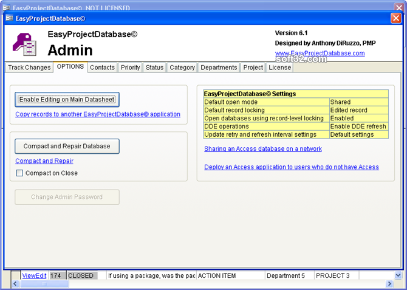Open Sharing an Access database on a network link
Screen dimensions: 407x290
[x=263, y=148]
